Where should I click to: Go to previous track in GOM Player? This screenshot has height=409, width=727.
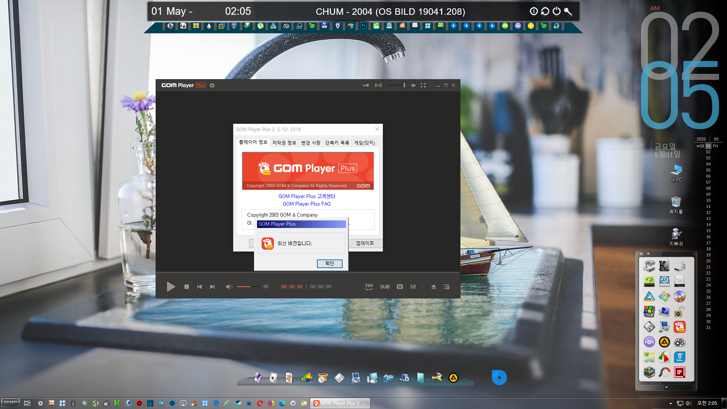(x=200, y=287)
